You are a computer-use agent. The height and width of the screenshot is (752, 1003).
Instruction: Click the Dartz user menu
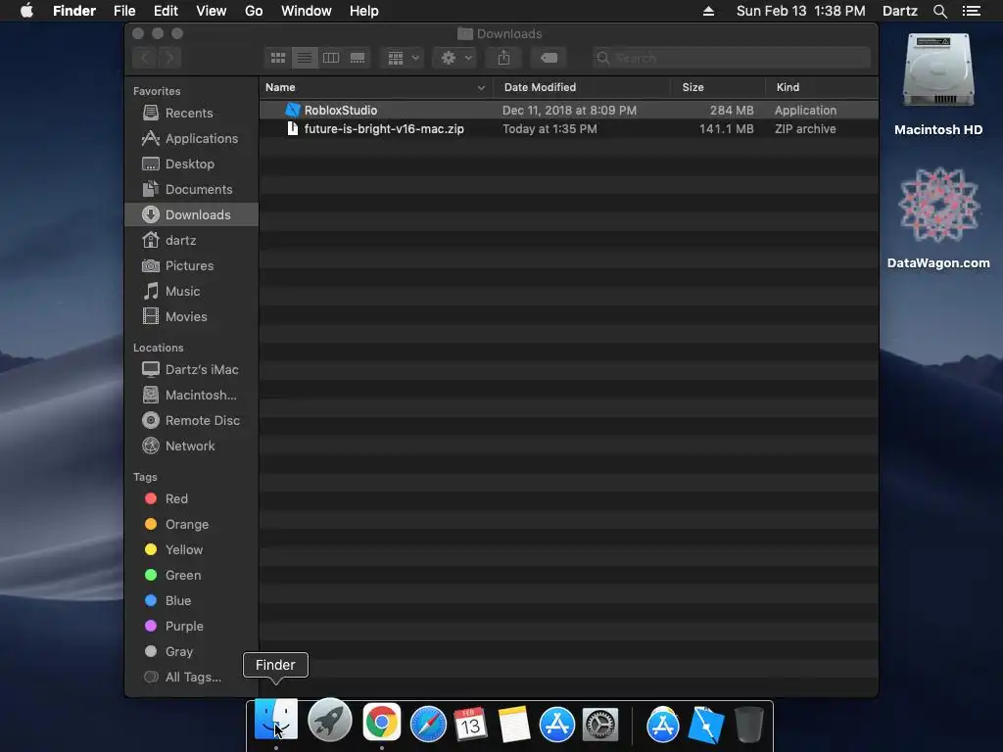(900, 11)
